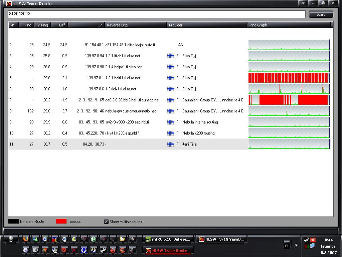
Task: Launch the red C icon shortcut
Action: coord(122,250)
